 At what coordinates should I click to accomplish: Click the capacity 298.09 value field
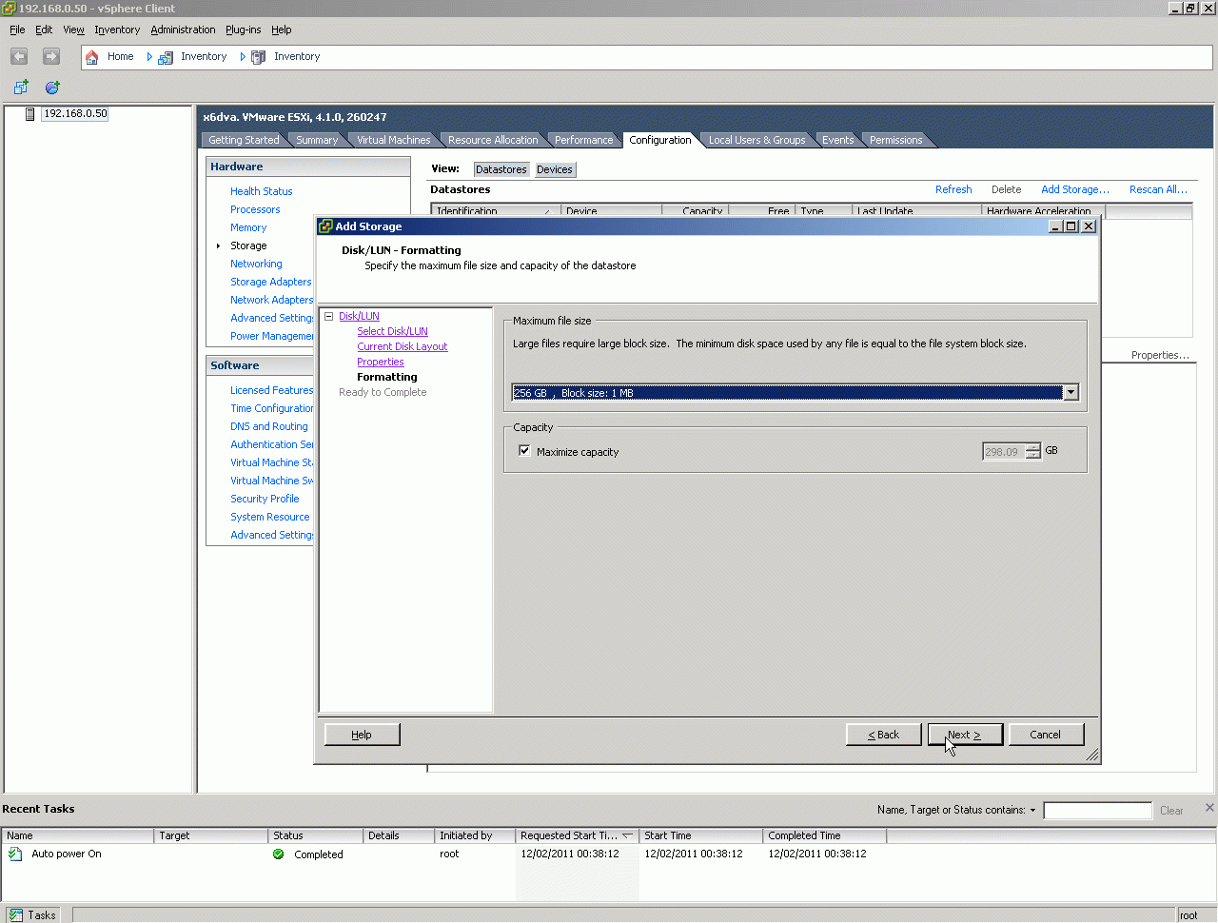pyautogui.click(x=1003, y=451)
